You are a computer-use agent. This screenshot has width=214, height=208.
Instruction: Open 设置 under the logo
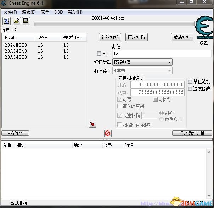point(204,43)
